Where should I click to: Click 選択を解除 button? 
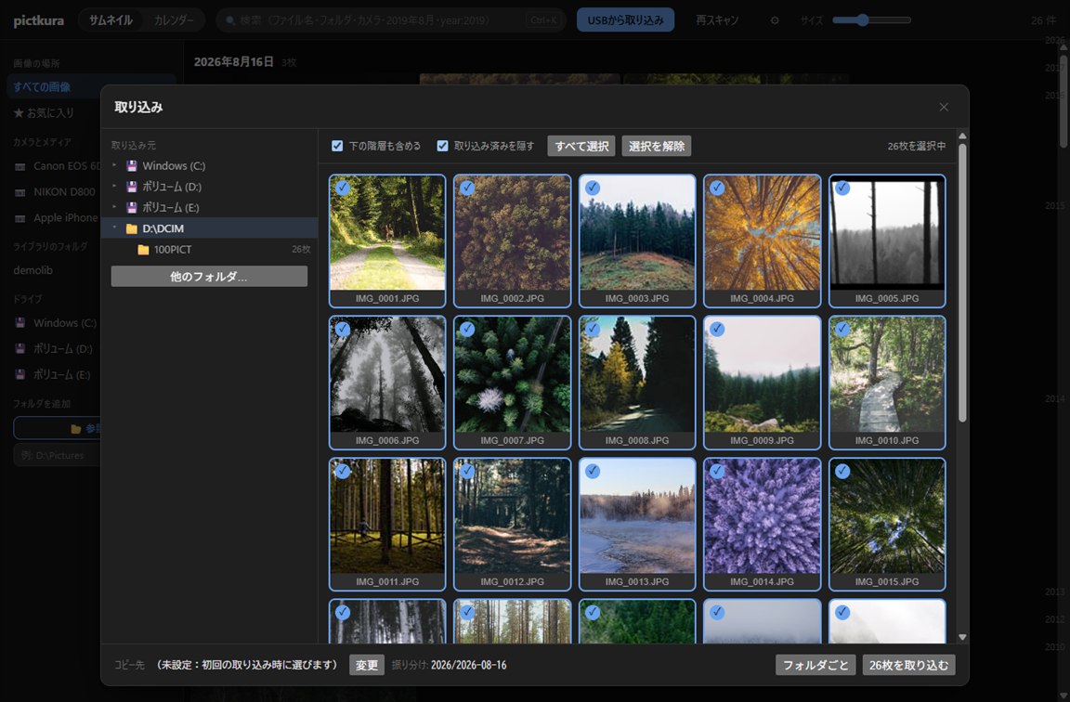(657, 146)
